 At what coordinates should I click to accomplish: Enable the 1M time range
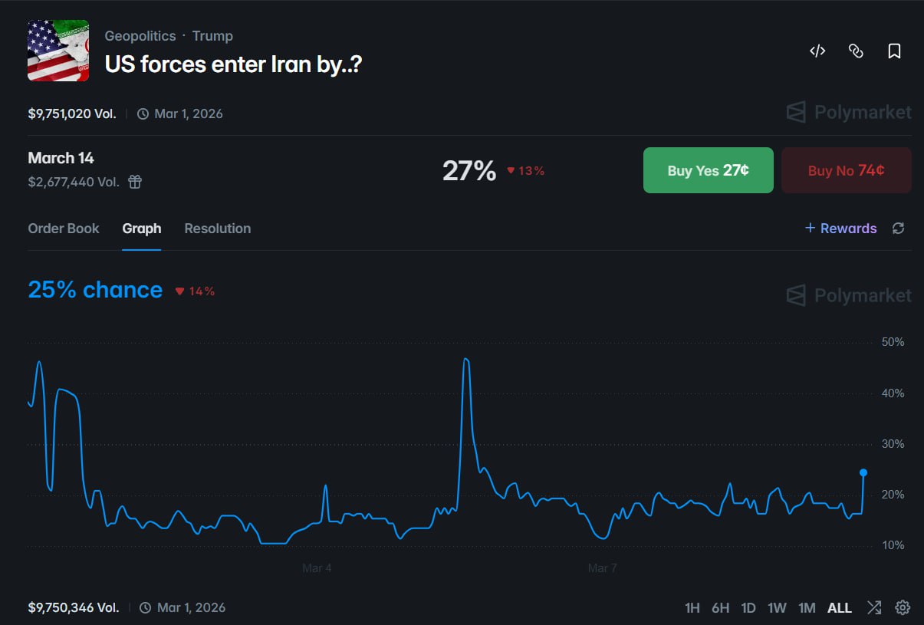pos(807,607)
